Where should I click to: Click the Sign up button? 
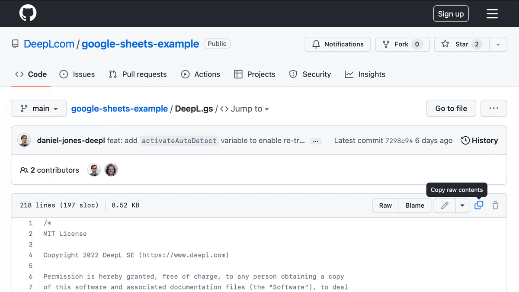tap(451, 13)
